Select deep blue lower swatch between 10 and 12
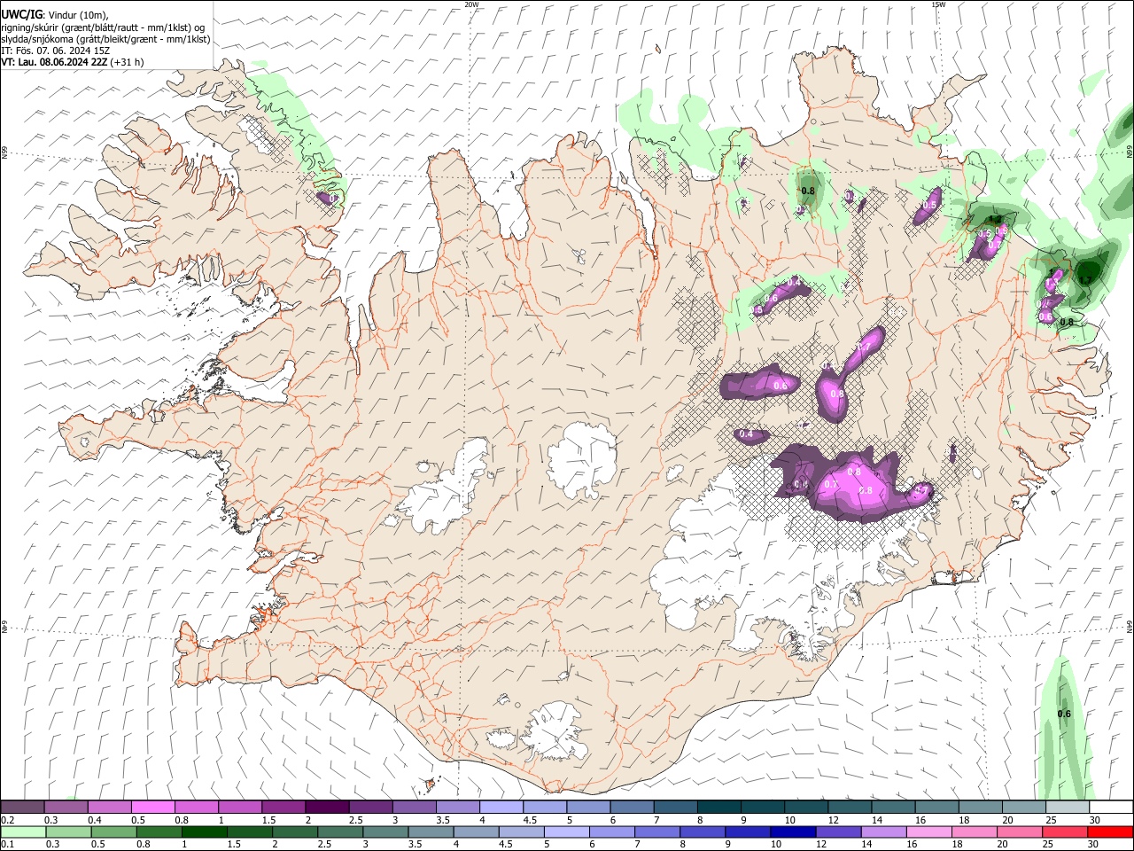 pyautogui.click(x=794, y=832)
